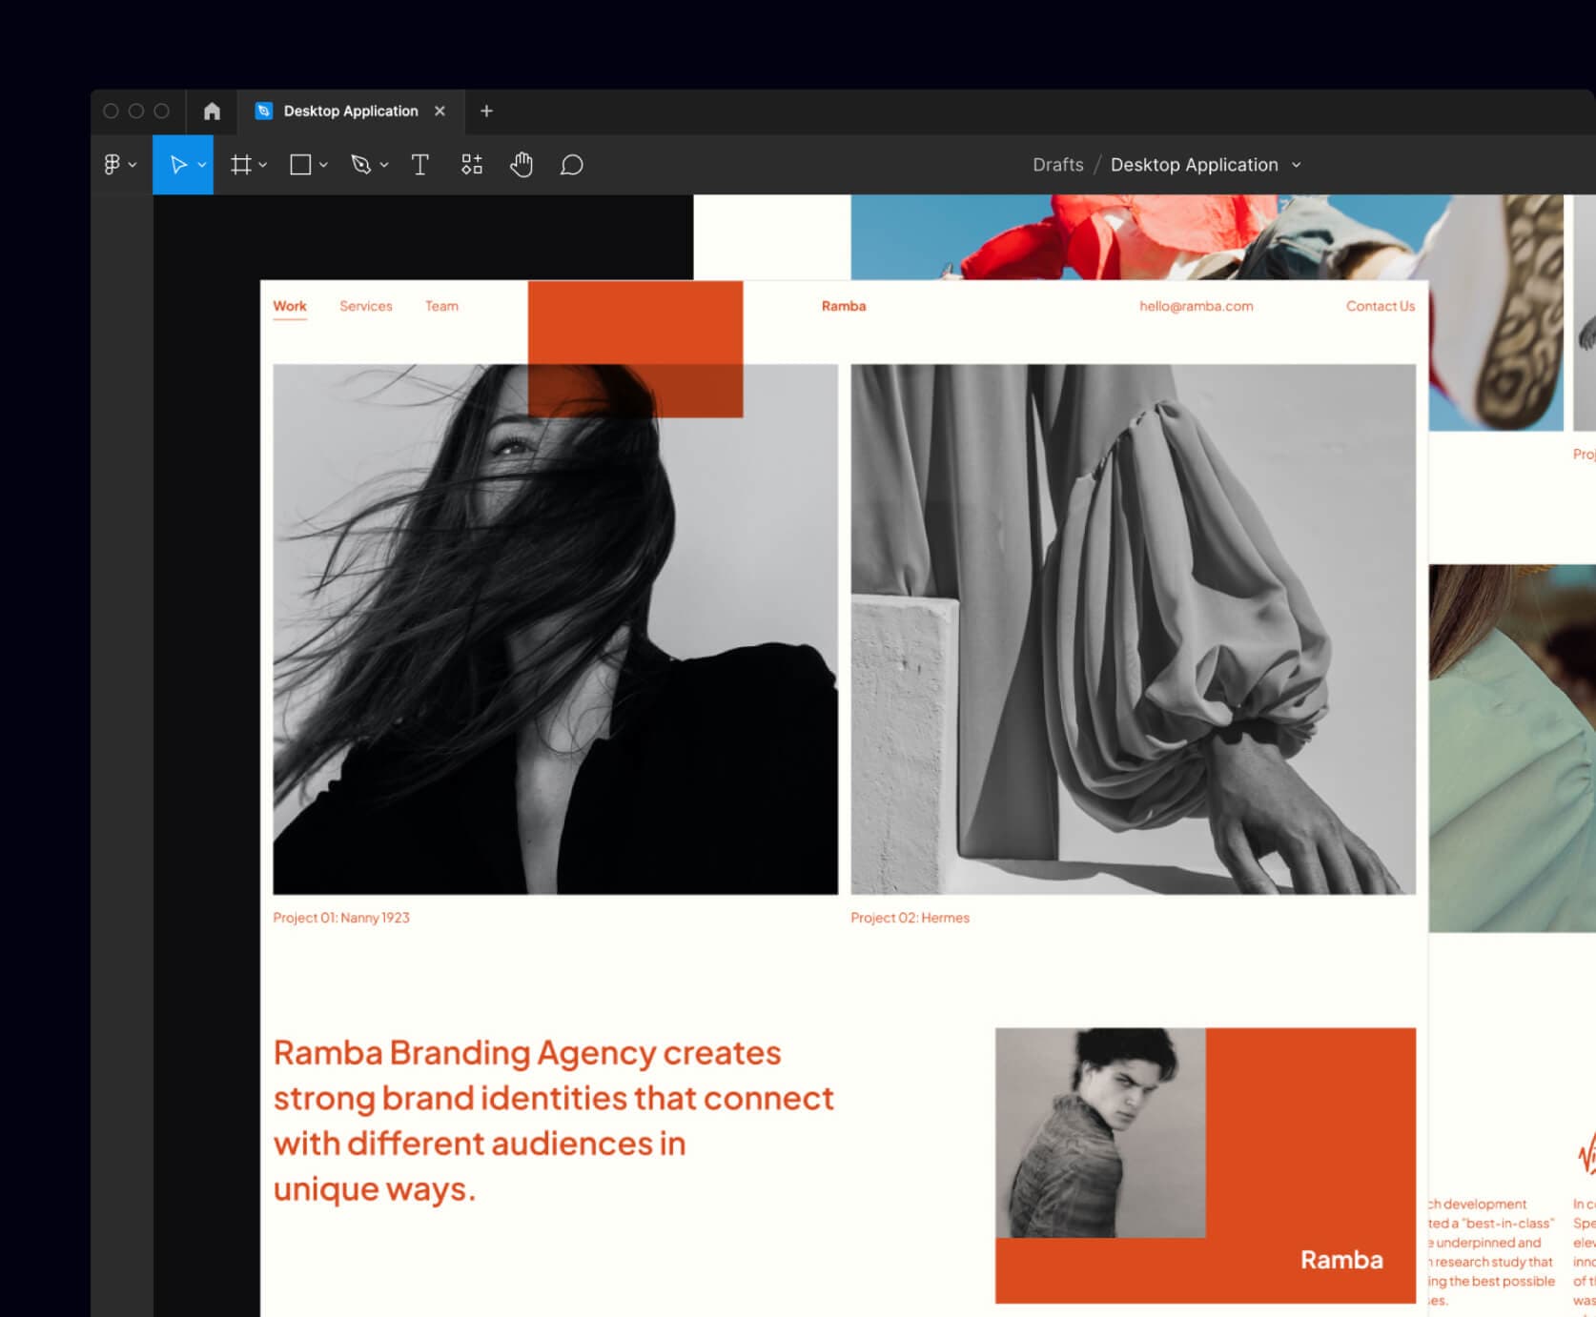Open the Resources components tool
Screen dimensions: 1596x1317
coord(472,165)
